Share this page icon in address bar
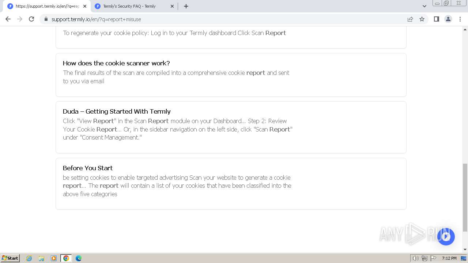The width and height of the screenshot is (468, 263). 410,19
